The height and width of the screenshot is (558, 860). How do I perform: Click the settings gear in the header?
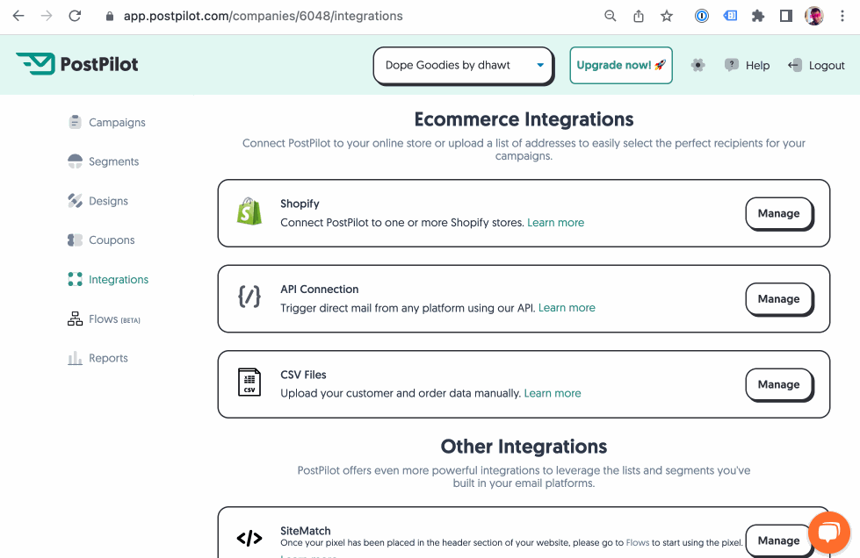[x=698, y=65]
